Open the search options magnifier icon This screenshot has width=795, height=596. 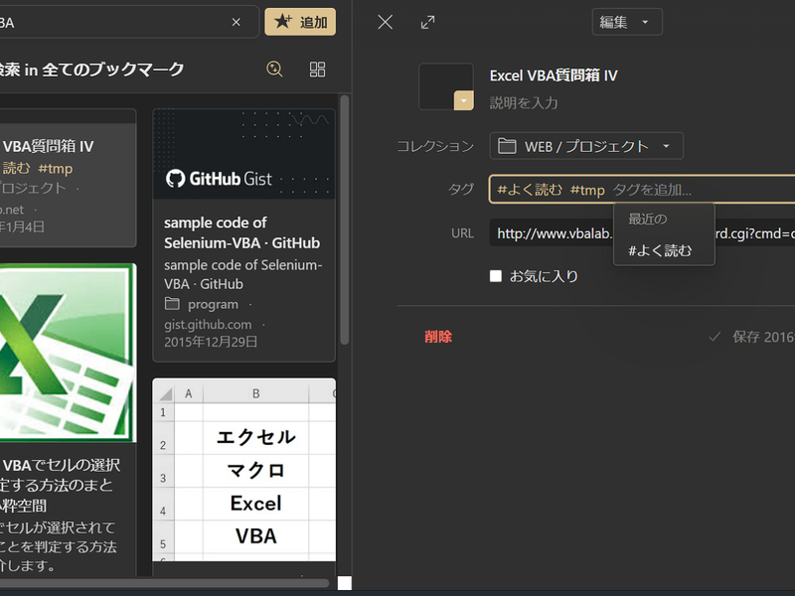click(275, 70)
